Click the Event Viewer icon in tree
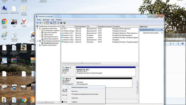The width and height of the screenshot is (186, 105). (x=42, y=32)
